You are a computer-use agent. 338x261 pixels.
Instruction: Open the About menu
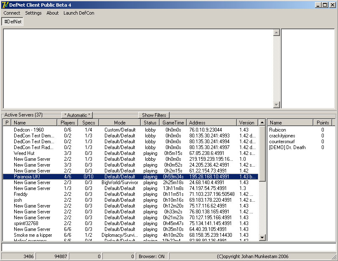point(52,13)
